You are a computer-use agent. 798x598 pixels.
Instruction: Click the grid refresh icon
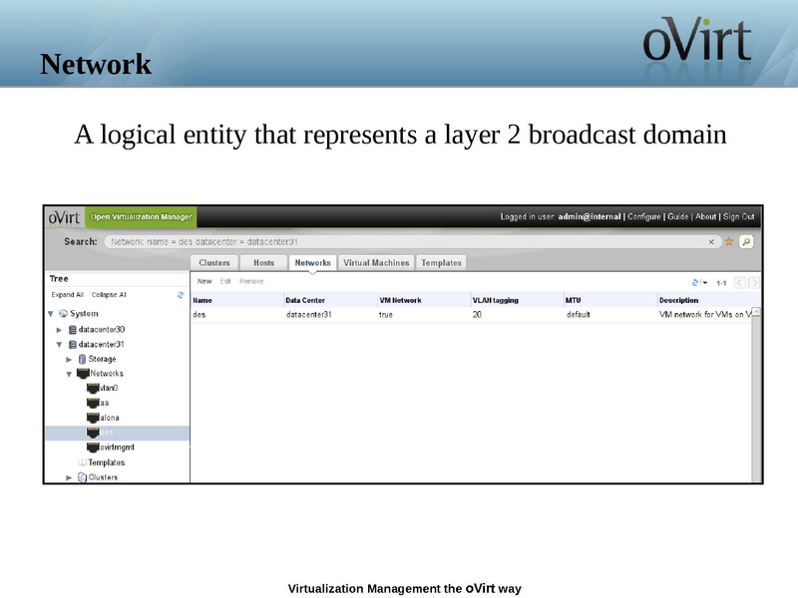(695, 282)
